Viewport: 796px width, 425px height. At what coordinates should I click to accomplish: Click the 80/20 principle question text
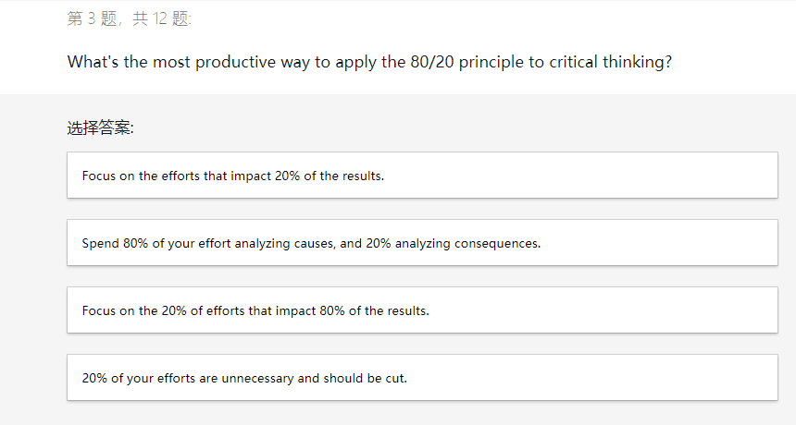pyautogui.click(x=369, y=63)
